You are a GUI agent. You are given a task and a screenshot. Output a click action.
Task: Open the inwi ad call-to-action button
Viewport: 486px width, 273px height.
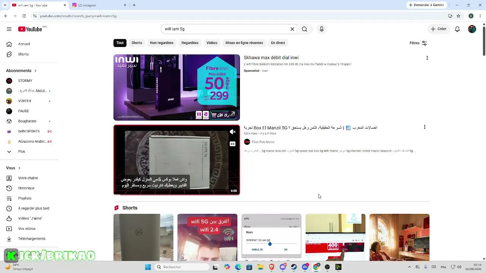[x=223, y=115]
